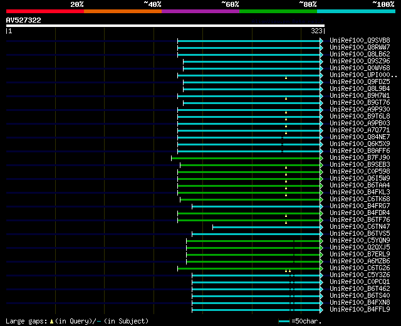Select the UniRef100_A9P930 label
The width and height of the screenshot is (401, 326).
tap(360, 110)
